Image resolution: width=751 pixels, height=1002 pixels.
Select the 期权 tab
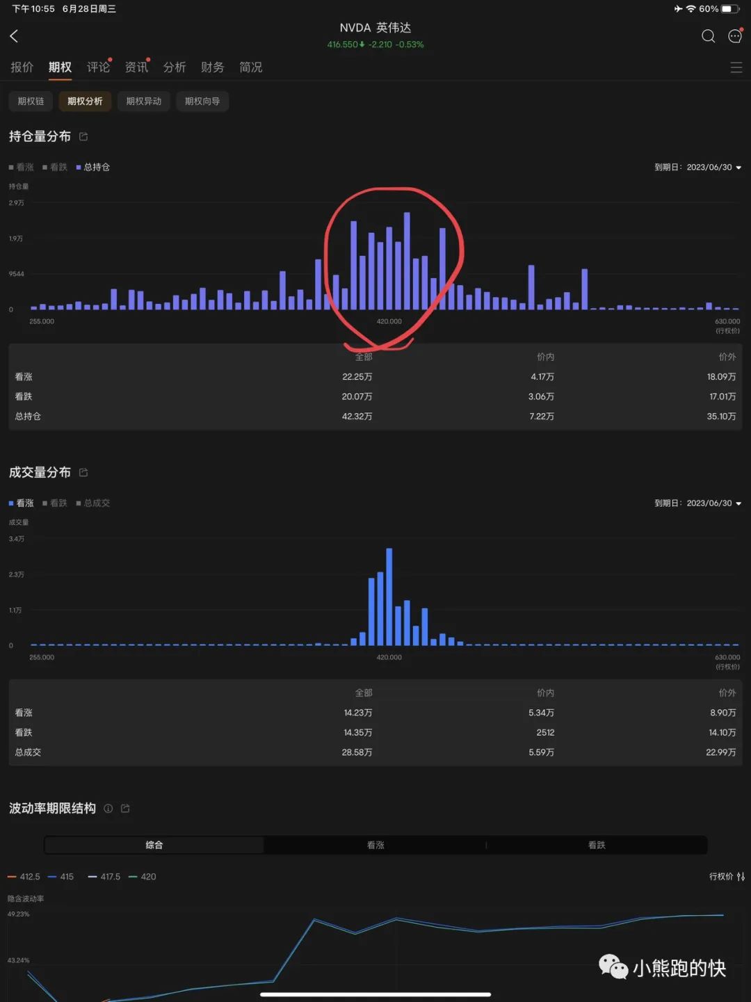pyautogui.click(x=60, y=67)
